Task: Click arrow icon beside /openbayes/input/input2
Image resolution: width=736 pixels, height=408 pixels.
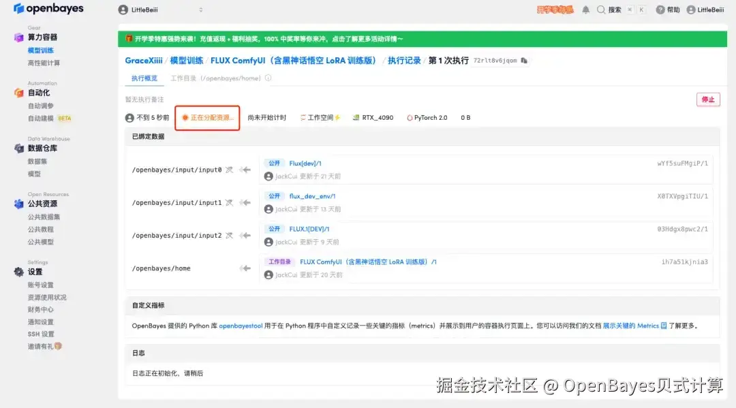Action: click(x=245, y=236)
